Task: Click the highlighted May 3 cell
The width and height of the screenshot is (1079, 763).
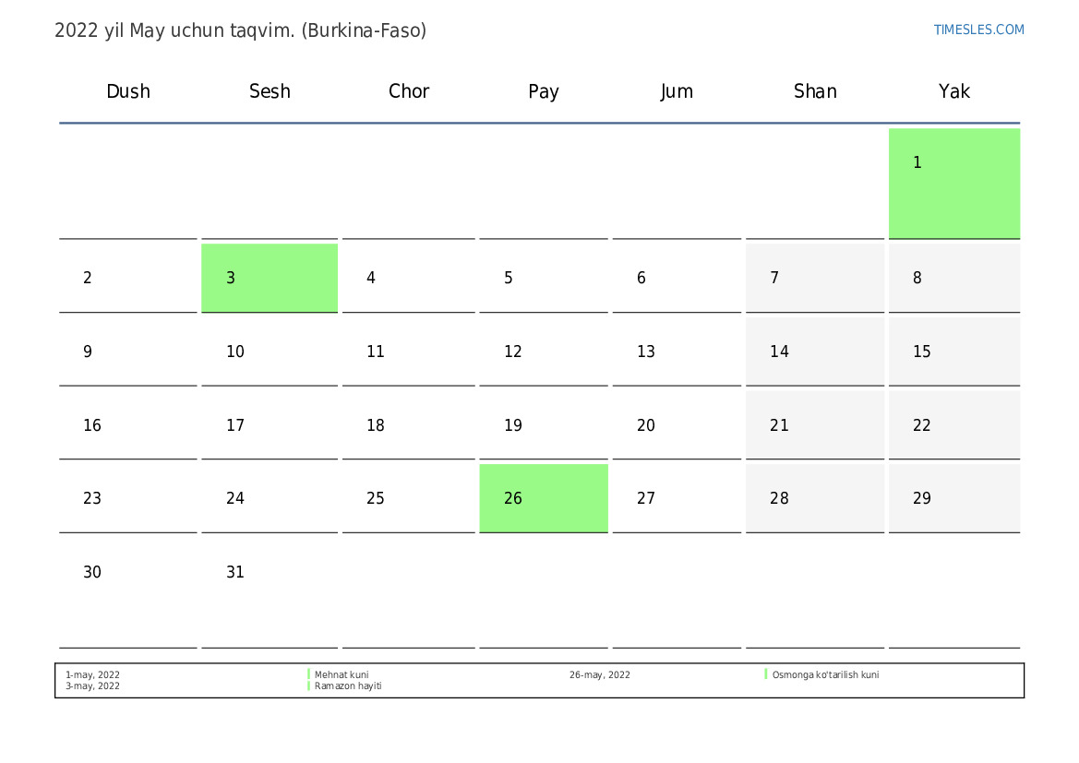Action: [270, 278]
